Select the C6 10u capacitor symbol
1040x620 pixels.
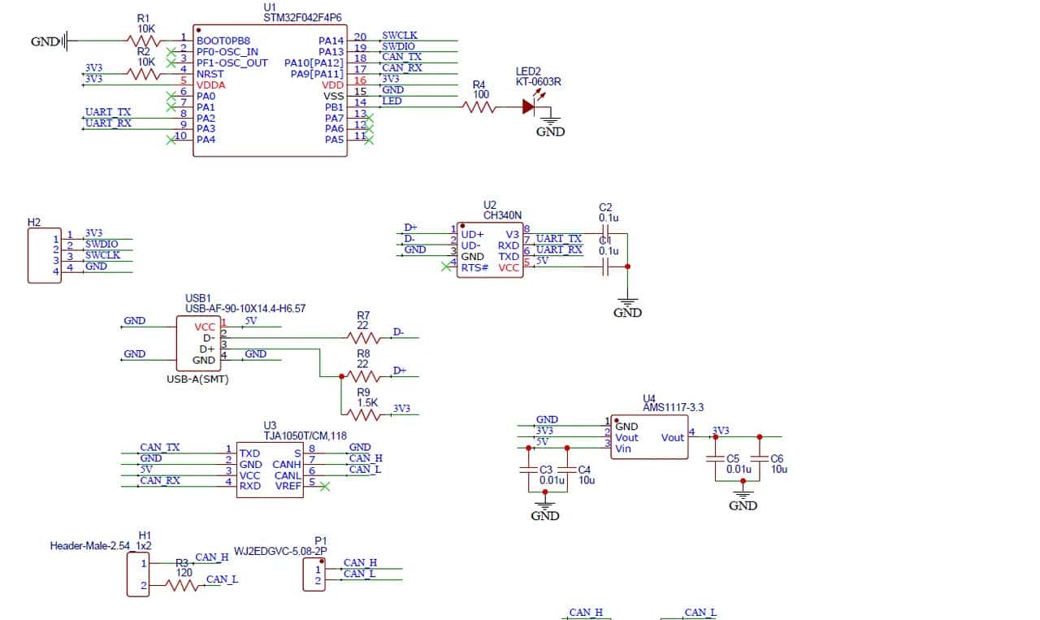[760, 459]
